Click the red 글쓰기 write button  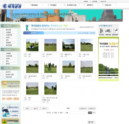point(36,109)
